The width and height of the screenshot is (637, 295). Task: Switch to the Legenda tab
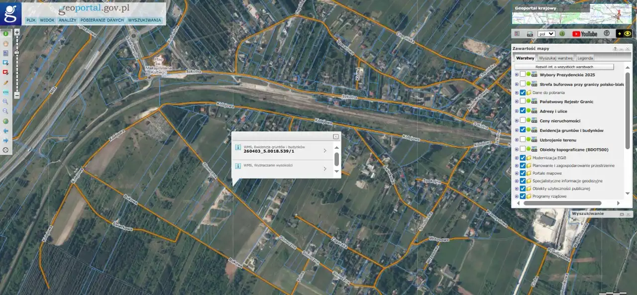coord(585,58)
